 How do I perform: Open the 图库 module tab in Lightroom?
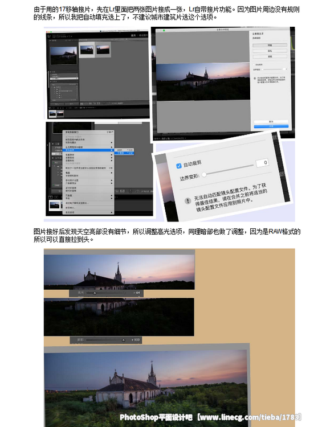pos(133,35)
